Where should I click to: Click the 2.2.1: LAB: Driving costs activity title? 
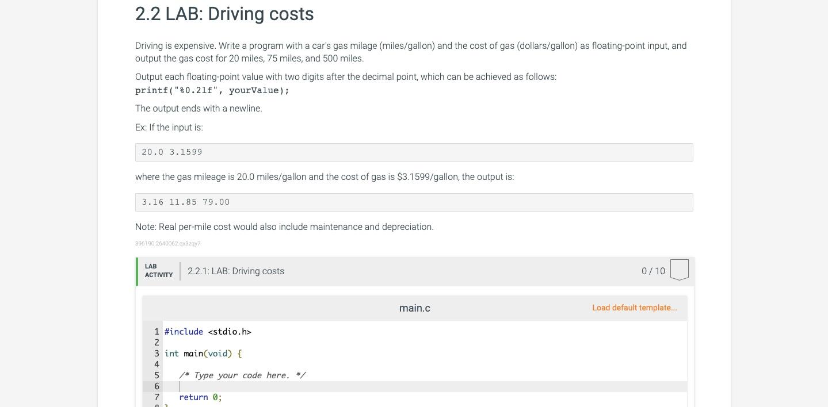point(236,271)
